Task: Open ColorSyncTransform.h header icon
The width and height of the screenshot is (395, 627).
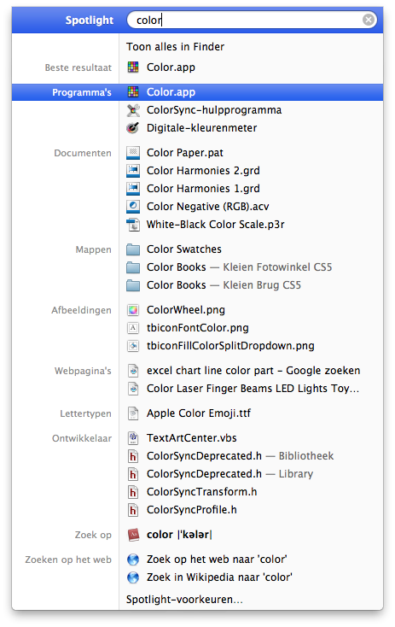Action: [133, 492]
